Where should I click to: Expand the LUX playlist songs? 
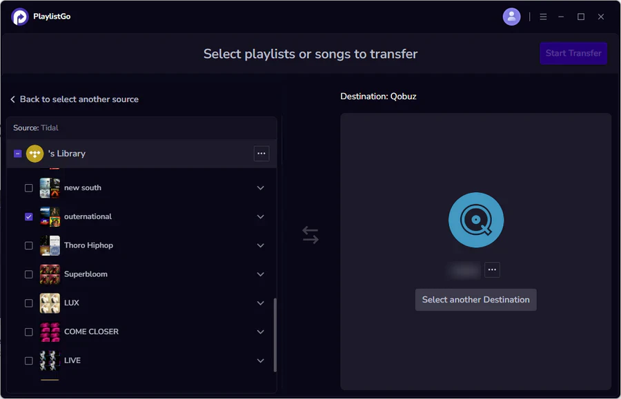pos(260,303)
